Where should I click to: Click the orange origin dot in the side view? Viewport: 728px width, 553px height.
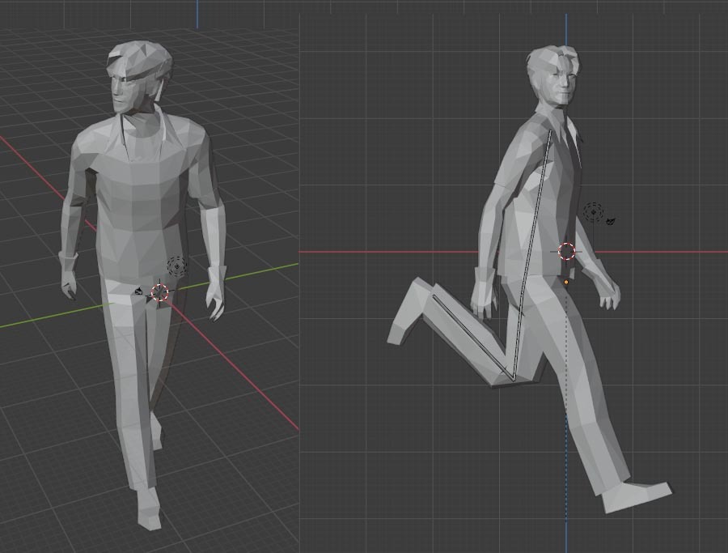click(566, 282)
